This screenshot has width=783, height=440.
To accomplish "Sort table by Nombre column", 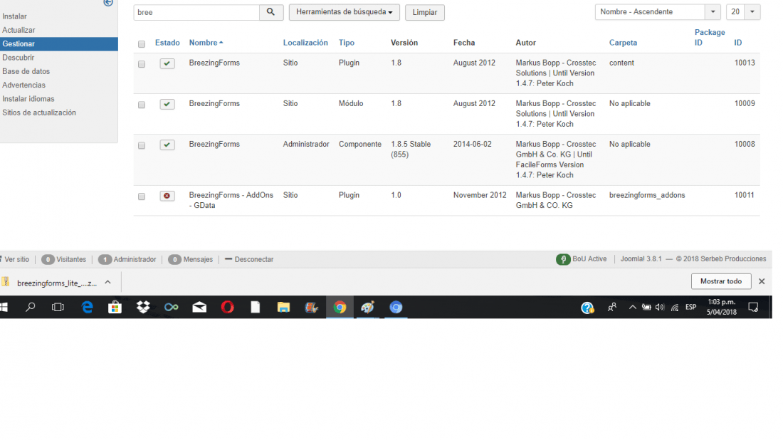I will (x=206, y=43).
